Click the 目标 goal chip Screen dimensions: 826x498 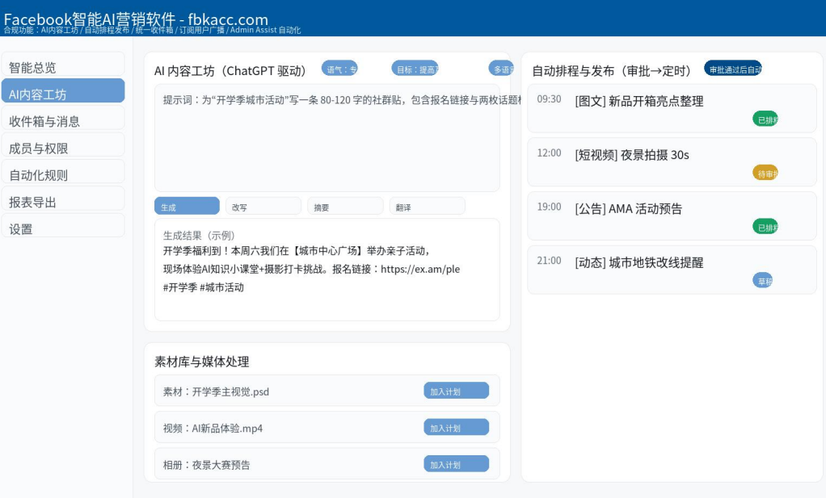[415, 69]
